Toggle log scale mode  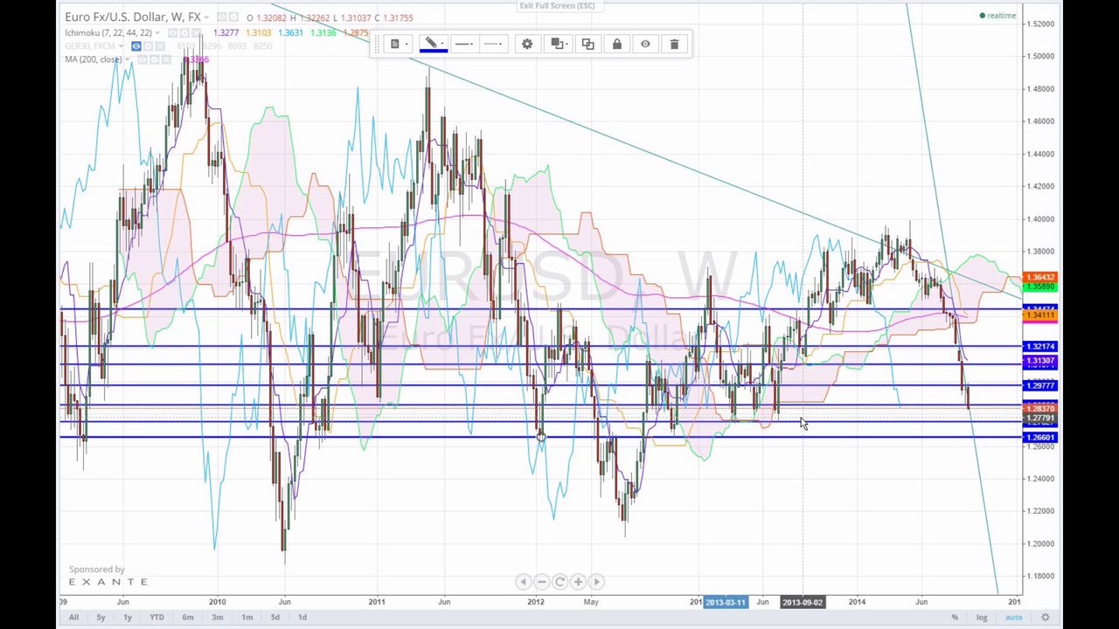pos(982,618)
